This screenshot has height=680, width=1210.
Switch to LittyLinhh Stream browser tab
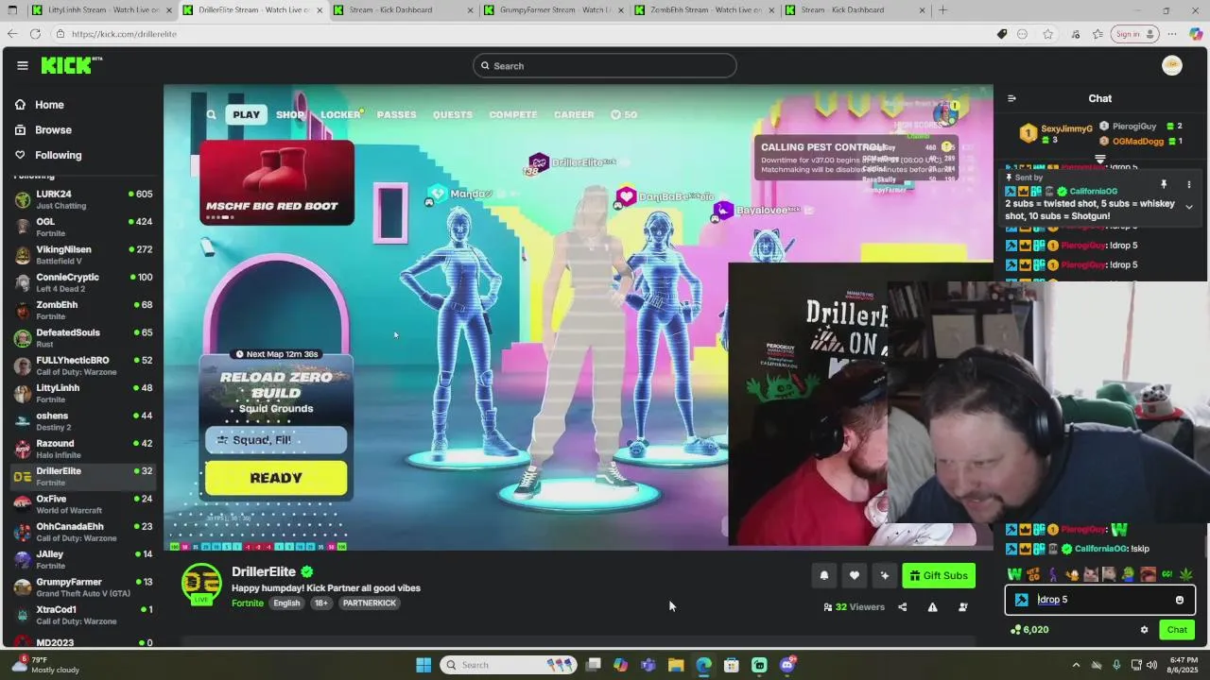click(102, 10)
